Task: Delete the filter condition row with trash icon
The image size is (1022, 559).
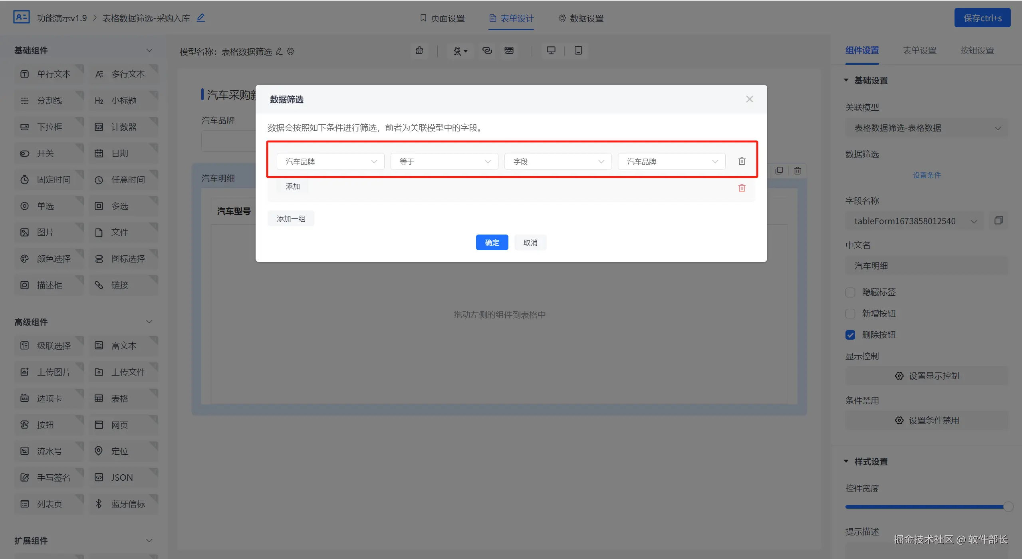Action: (742, 161)
